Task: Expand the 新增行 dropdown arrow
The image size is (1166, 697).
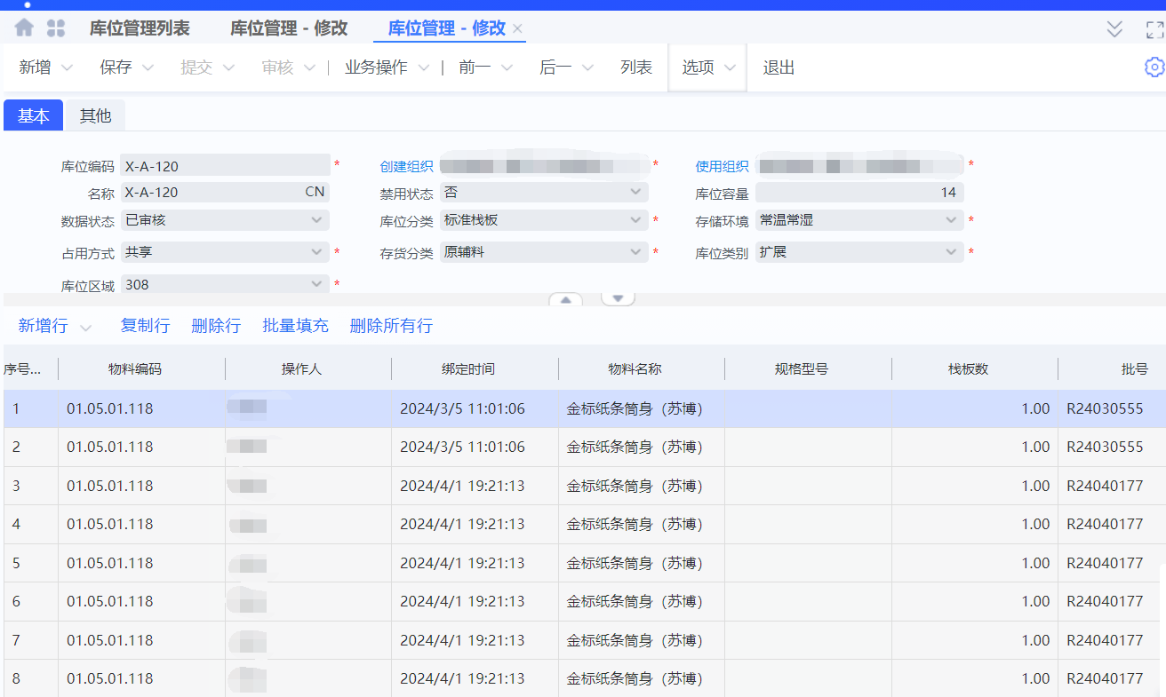Action: click(85, 328)
